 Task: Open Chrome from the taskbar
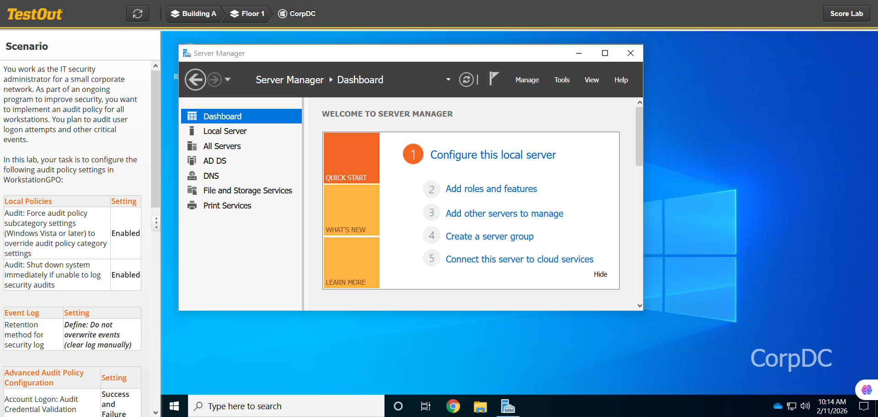point(453,406)
